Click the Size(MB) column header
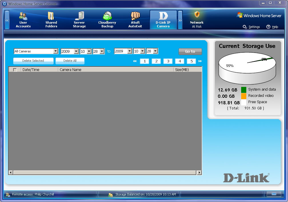This screenshot has width=288, height=202. [188, 70]
